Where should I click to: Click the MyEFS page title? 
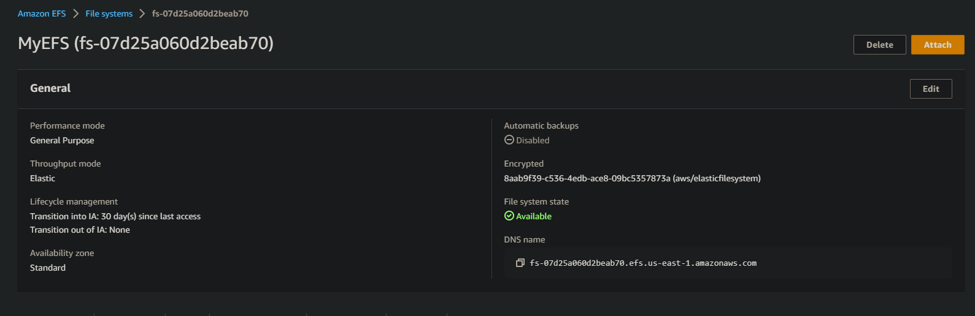point(146,43)
